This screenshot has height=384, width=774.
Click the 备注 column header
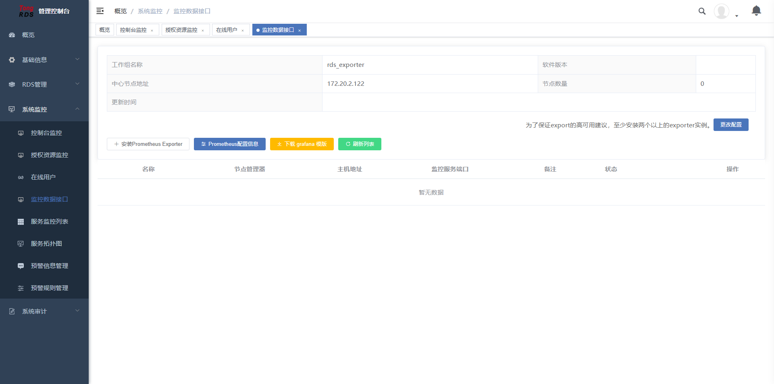550,169
